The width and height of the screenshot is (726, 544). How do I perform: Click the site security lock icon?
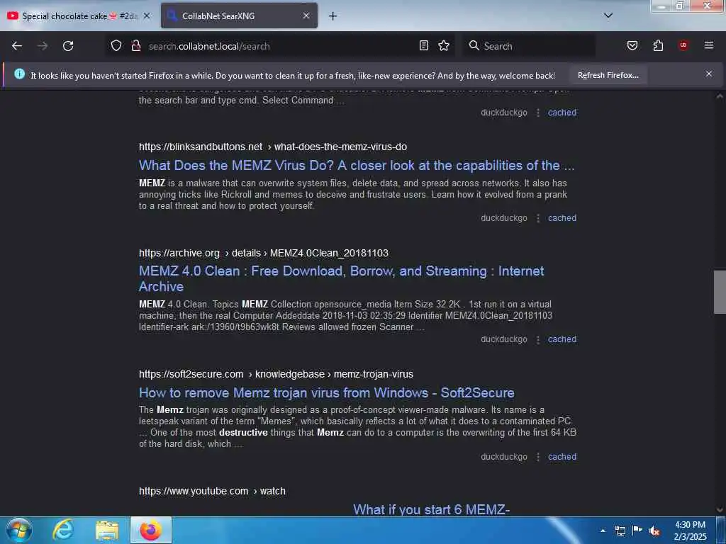coord(135,45)
